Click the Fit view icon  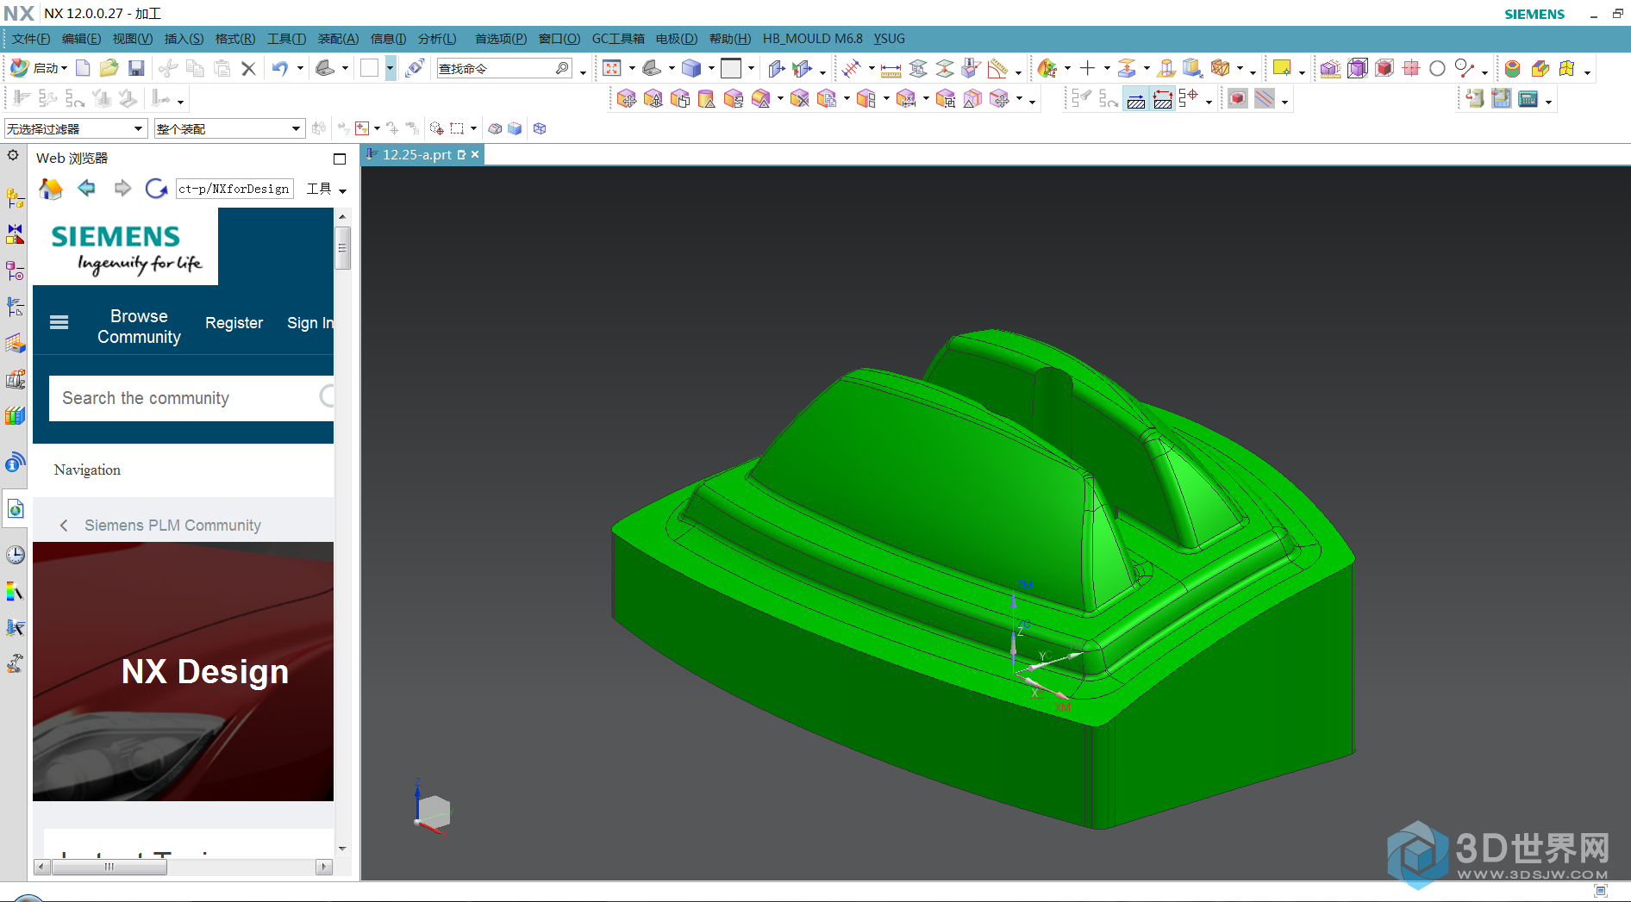(x=612, y=68)
